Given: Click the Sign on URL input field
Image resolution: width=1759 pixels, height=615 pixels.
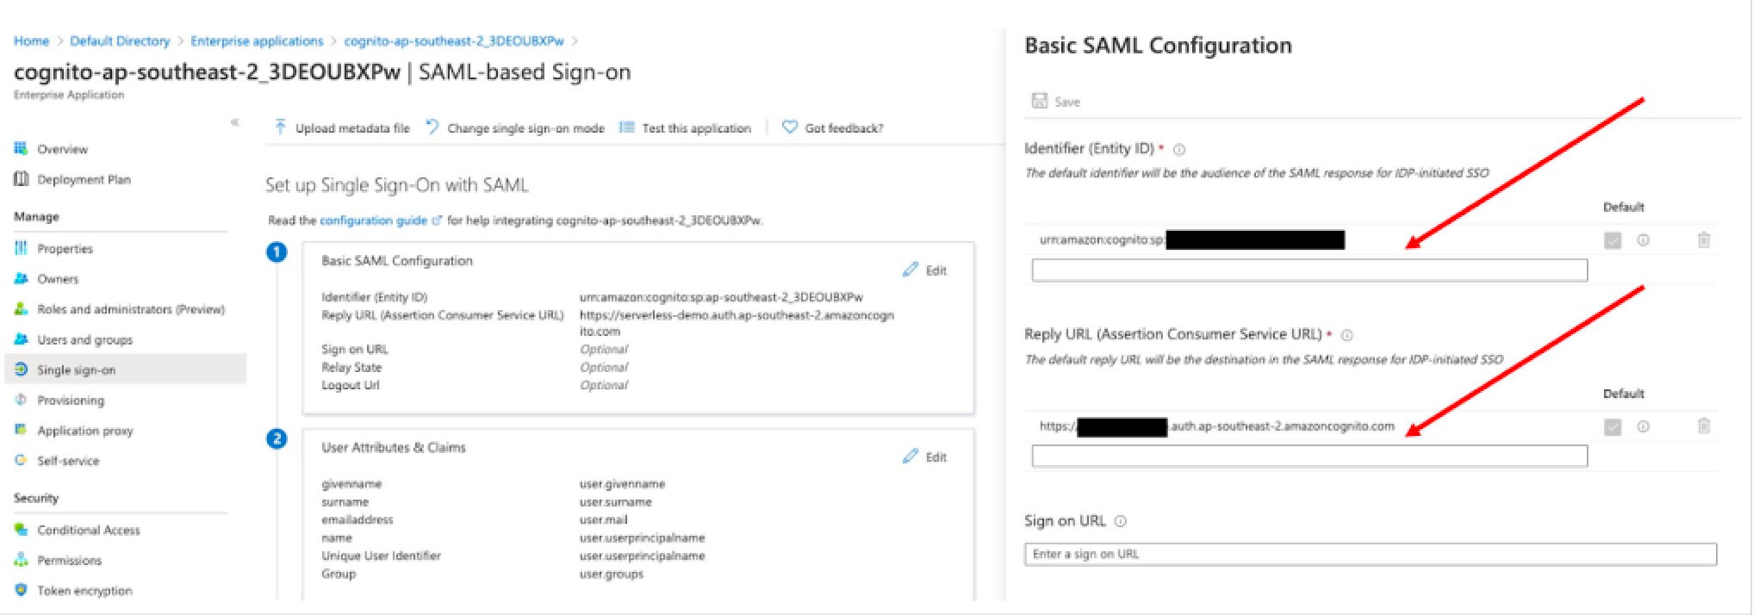Looking at the screenshot, I should point(1370,554).
